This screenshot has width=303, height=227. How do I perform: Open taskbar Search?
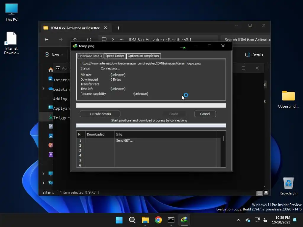(132, 220)
